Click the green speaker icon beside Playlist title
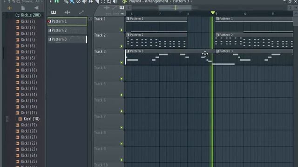The height and width of the screenshot is (167, 298). (x=124, y=1)
